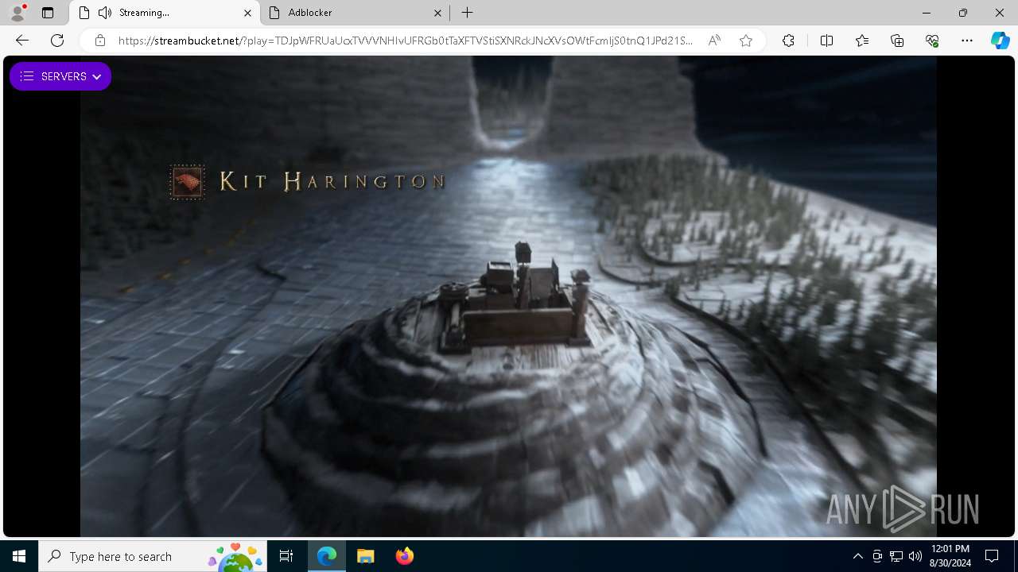Viewport: 1018px width, 572px height.
Task: Restore down the browser window
Action: (x=963, y=13)
